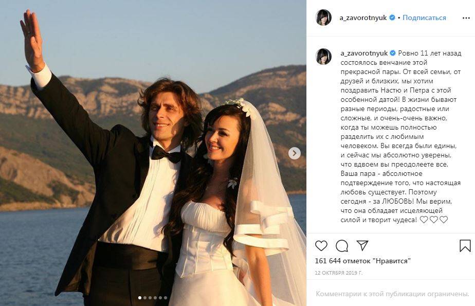Open a_zavorotnyuk profile from the header username
The width and height of the screenshot is (475, 306).
click(363, 17)
